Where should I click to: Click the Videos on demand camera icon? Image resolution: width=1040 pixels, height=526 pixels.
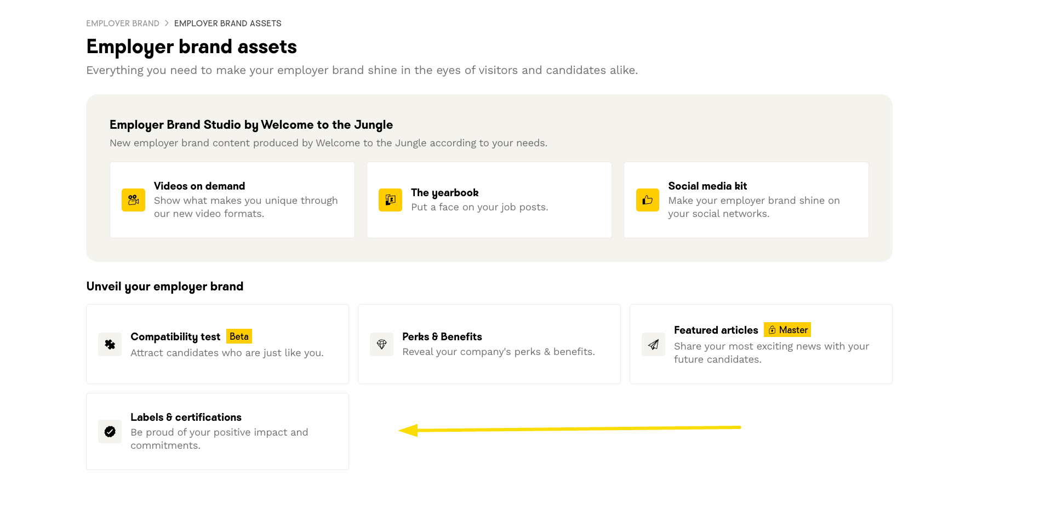click(133, 200)
